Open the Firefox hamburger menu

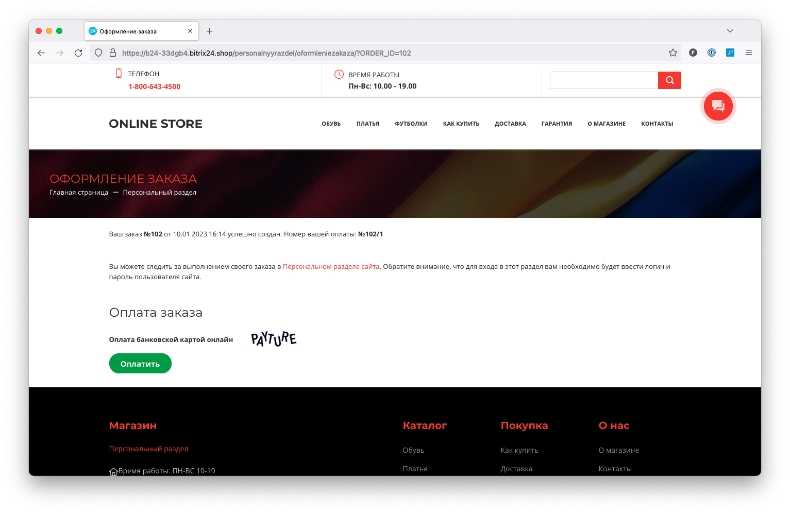point(749,53)
